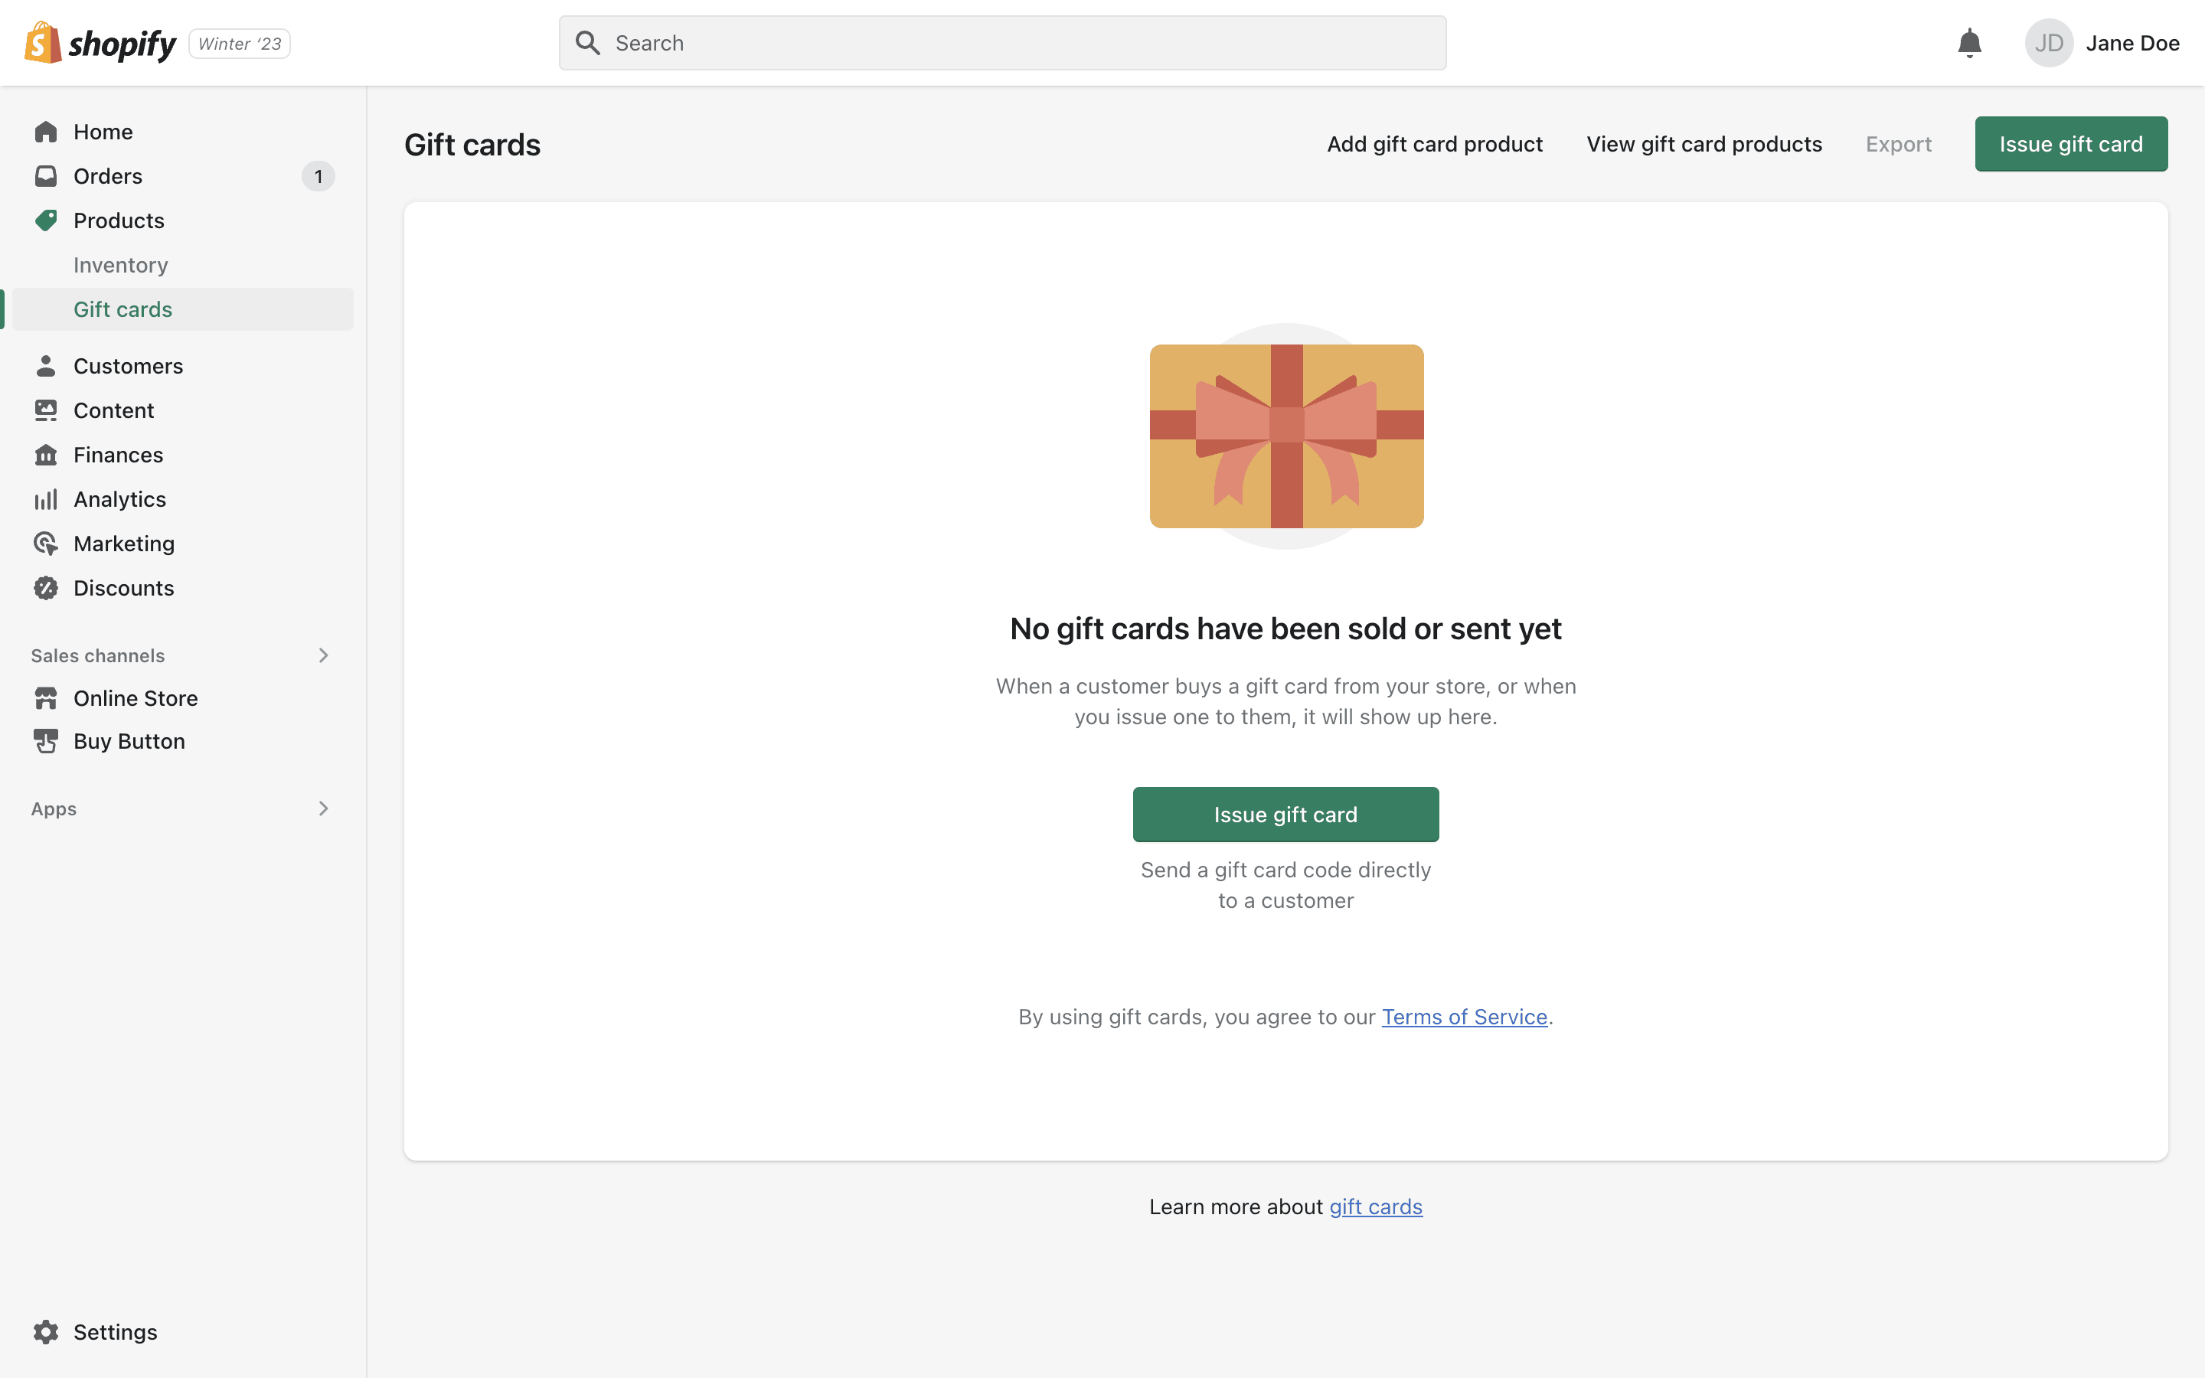Open the Finances bank icon

(46, 455)
